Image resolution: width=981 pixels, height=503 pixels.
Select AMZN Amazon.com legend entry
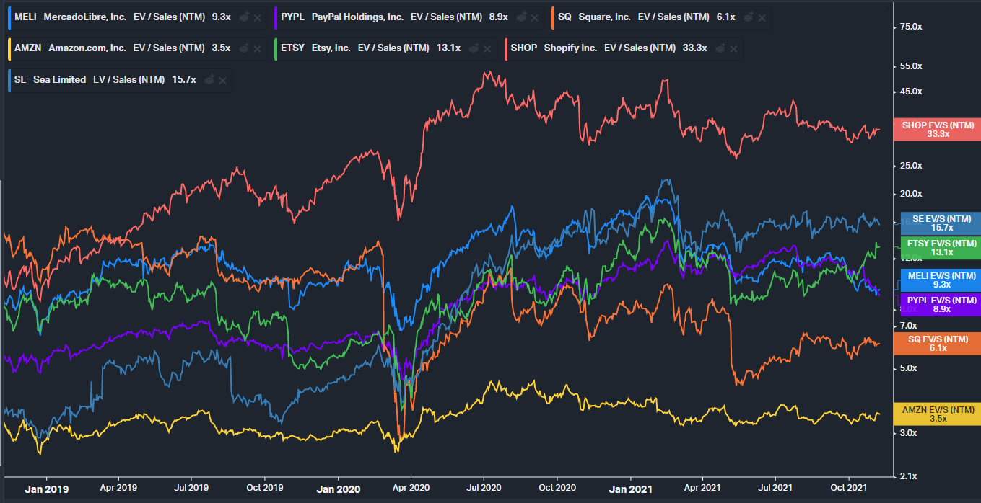tap(137, 49)
